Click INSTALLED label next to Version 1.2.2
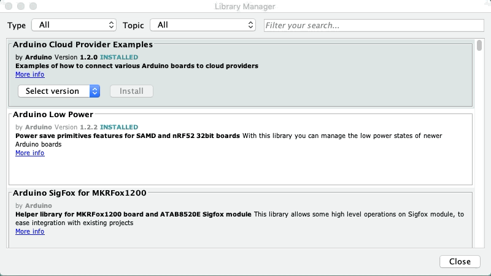491x276 pixels. 119,128
